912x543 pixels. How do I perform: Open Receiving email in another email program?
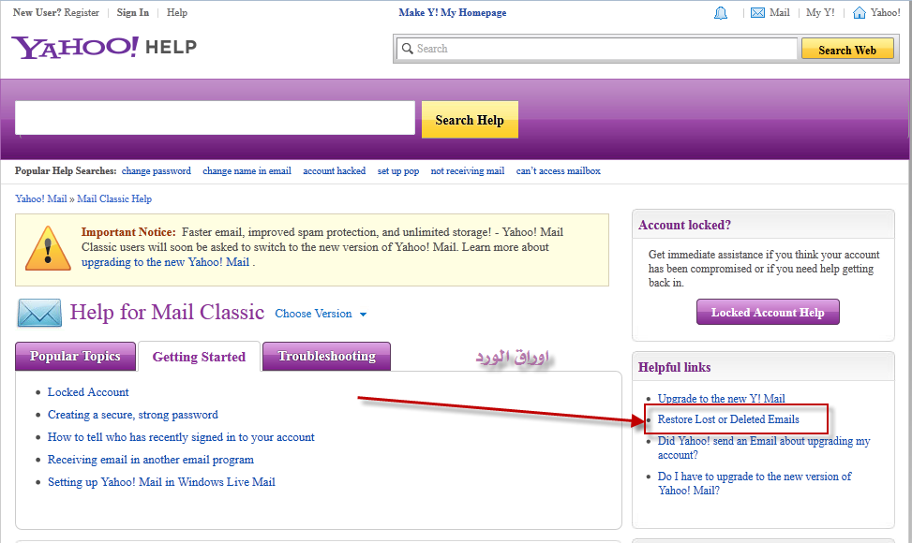[x=151, y=460]
